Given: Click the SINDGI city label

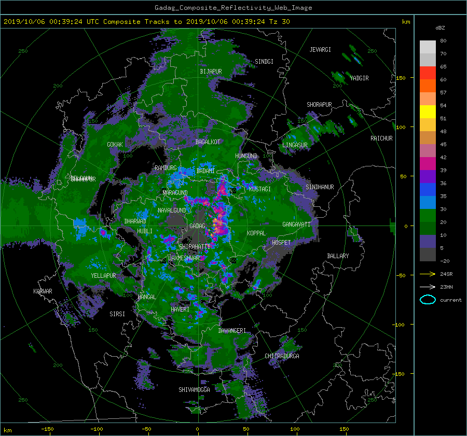Looking at the screenshot, I should point(264,61).
